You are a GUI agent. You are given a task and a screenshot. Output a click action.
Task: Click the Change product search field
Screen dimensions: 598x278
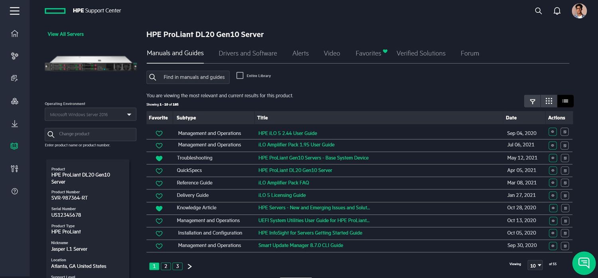[90, 134]
